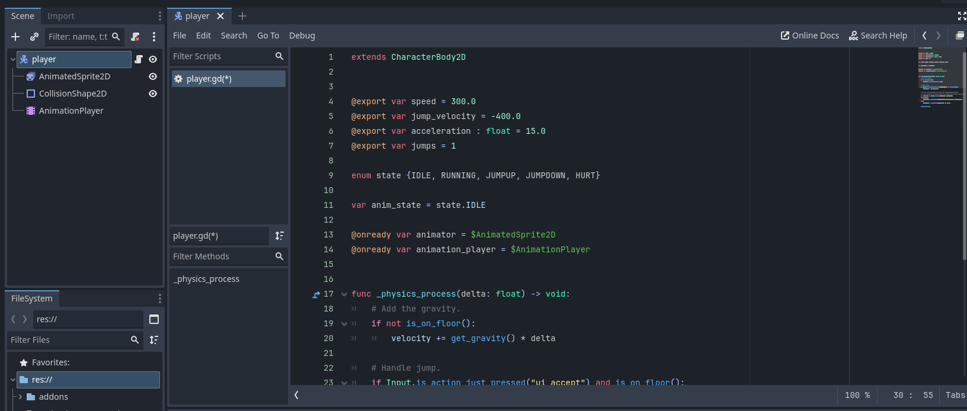The image size is (967, 411).
Task: Collapse the res:// folder tree
Action: 12,380
